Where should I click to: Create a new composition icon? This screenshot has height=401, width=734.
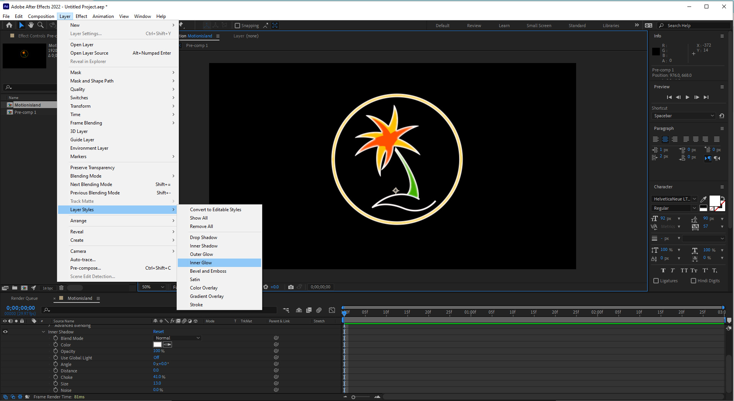(x=24, y=288)
